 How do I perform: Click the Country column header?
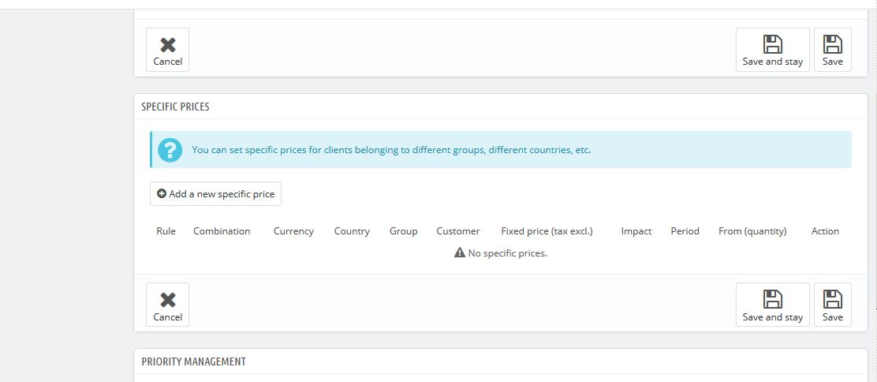tap(352, 231)
